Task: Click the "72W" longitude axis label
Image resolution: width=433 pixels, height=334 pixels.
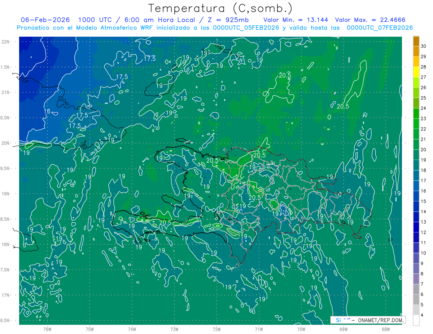Action: coord(217,329)
